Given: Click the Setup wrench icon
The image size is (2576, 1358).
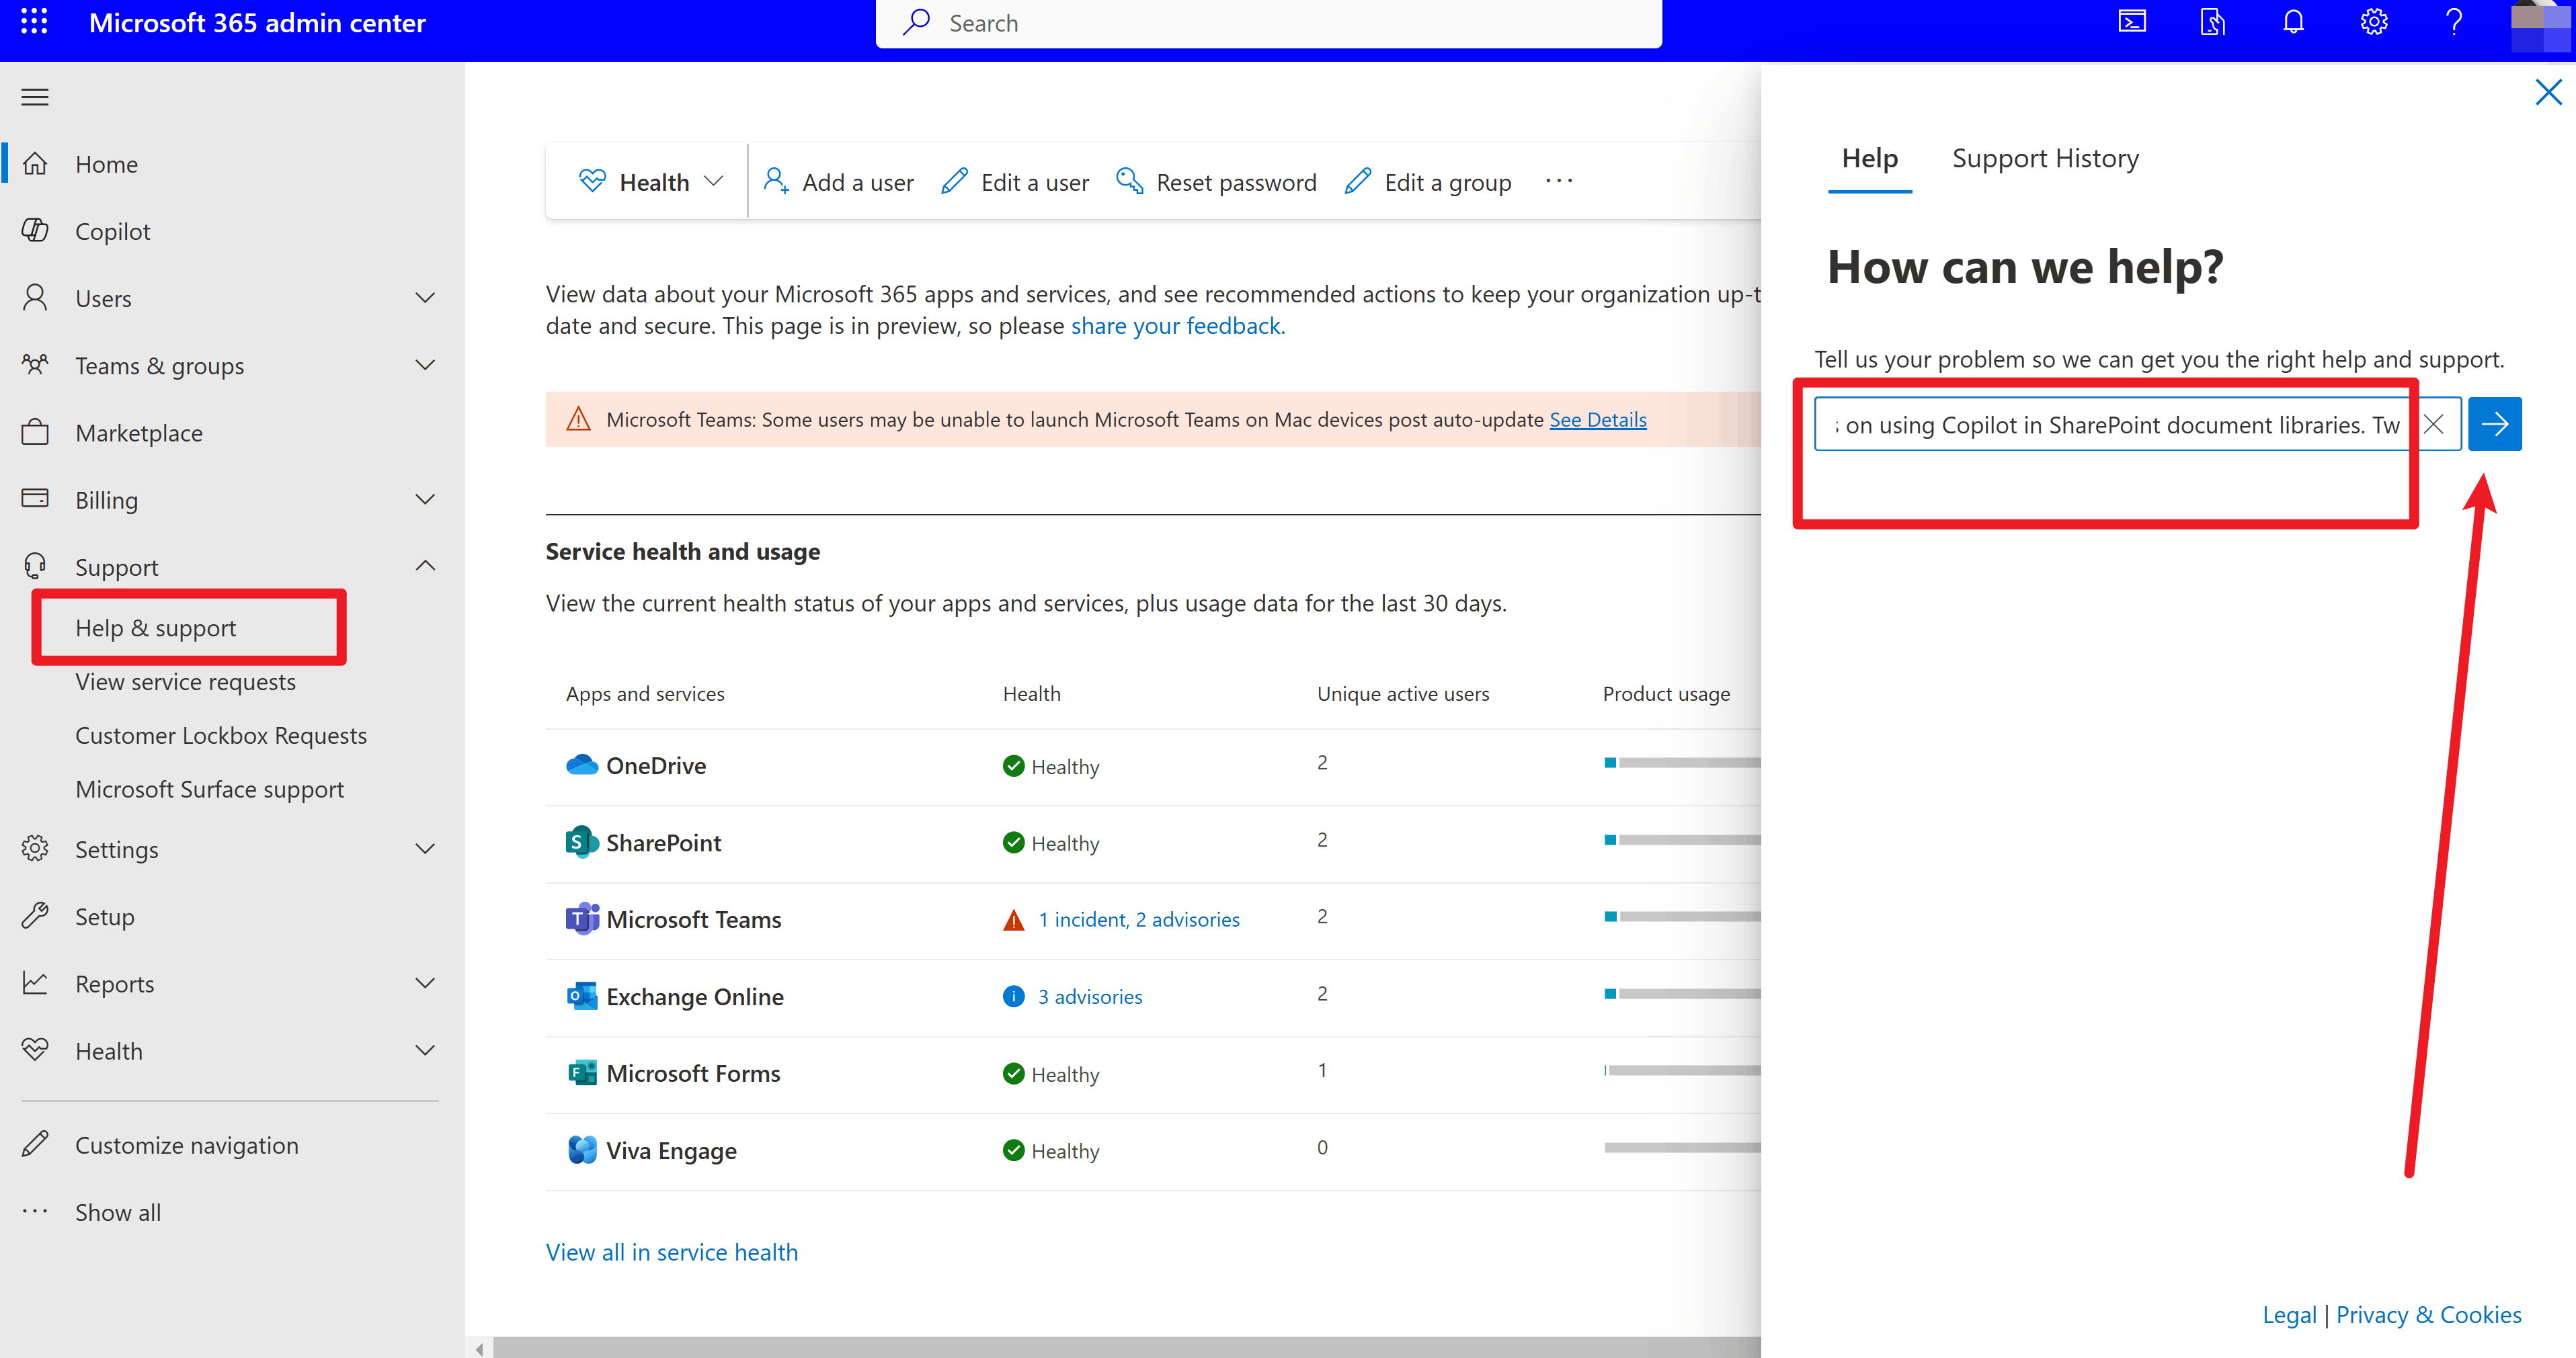Looking at the screenshot, I should click(35, 917).
